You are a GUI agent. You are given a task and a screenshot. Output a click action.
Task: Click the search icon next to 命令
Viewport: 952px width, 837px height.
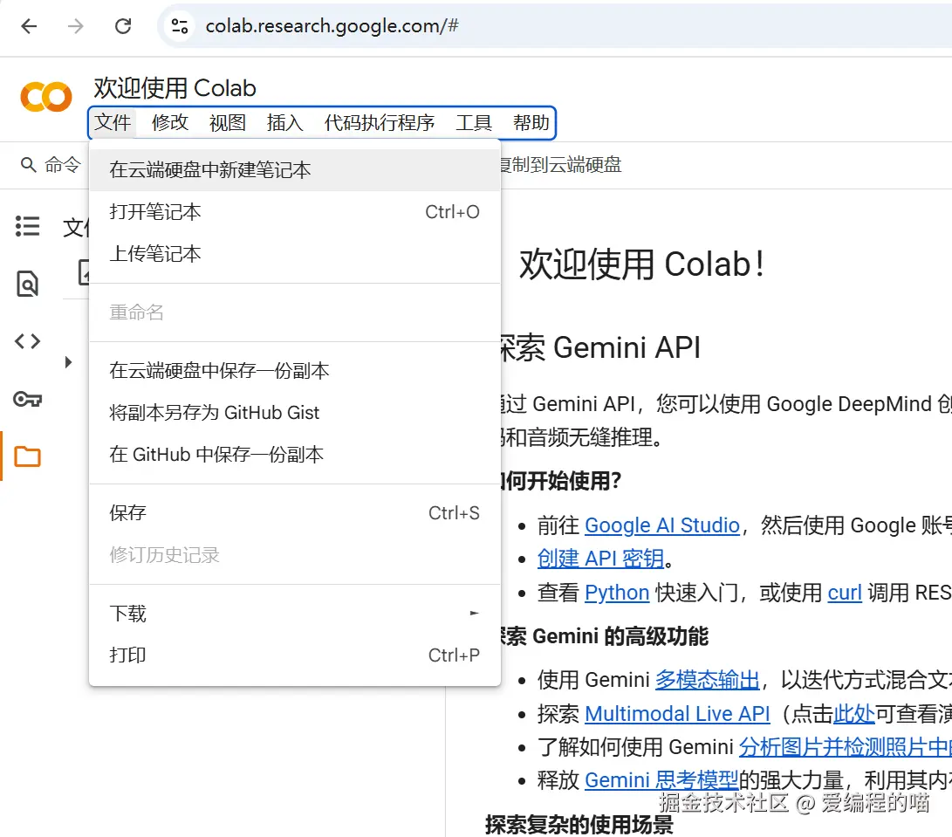(x=28, y=165)
